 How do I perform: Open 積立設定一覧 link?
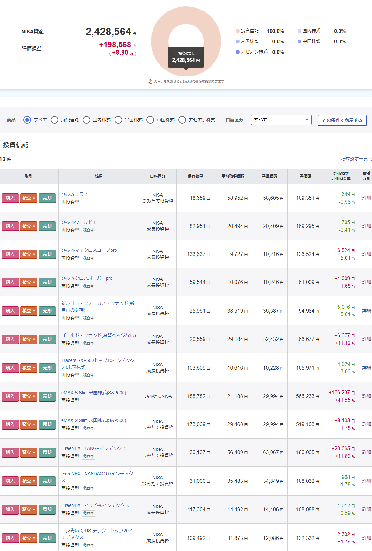(x=354, y=159)
